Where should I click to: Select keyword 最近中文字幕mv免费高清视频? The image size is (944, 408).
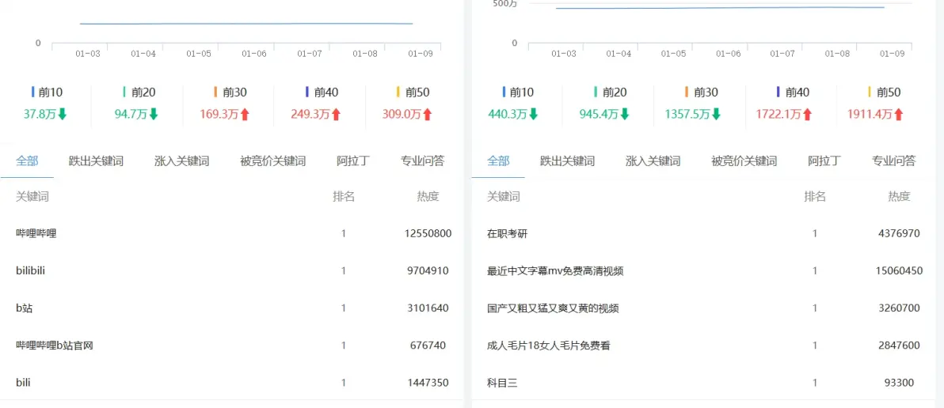pos(555,271)
